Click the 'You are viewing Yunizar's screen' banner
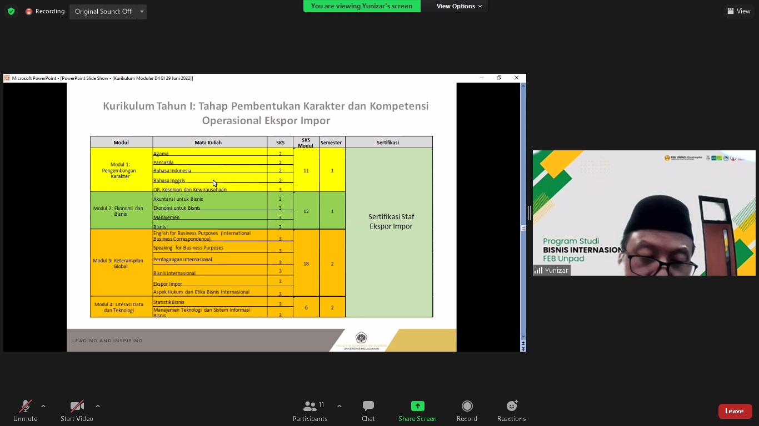759x426 pixels. [x=362, y=6]
